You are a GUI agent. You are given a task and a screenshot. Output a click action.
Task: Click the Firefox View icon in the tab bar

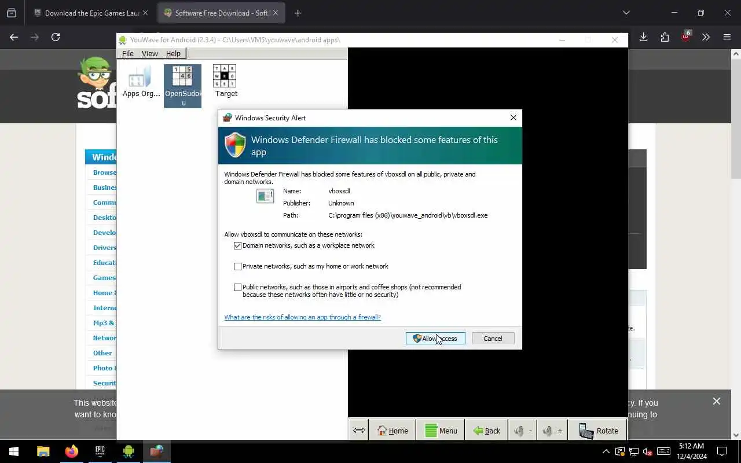tap(12, 13)
